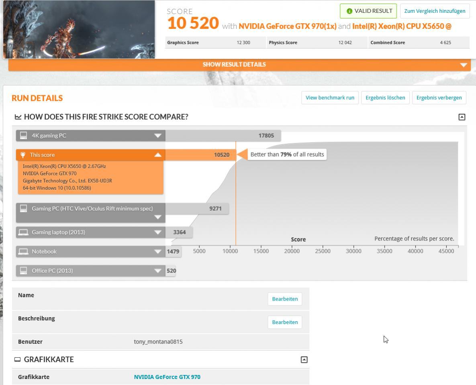Screen dimensions: 476x385
Task: Collapse the score comparison section
Action: (462, 117)
